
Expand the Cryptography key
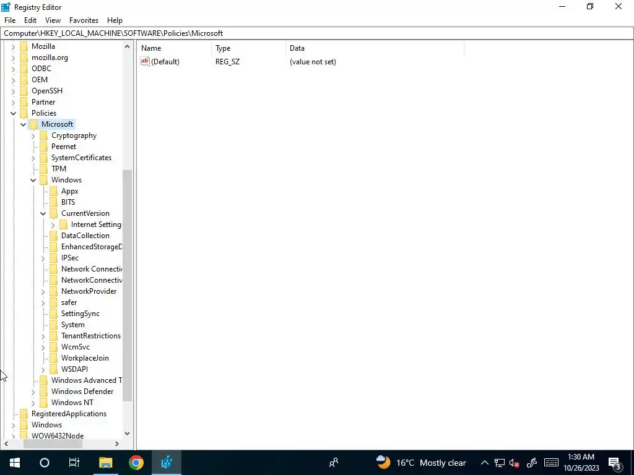(x=33, y=135)
